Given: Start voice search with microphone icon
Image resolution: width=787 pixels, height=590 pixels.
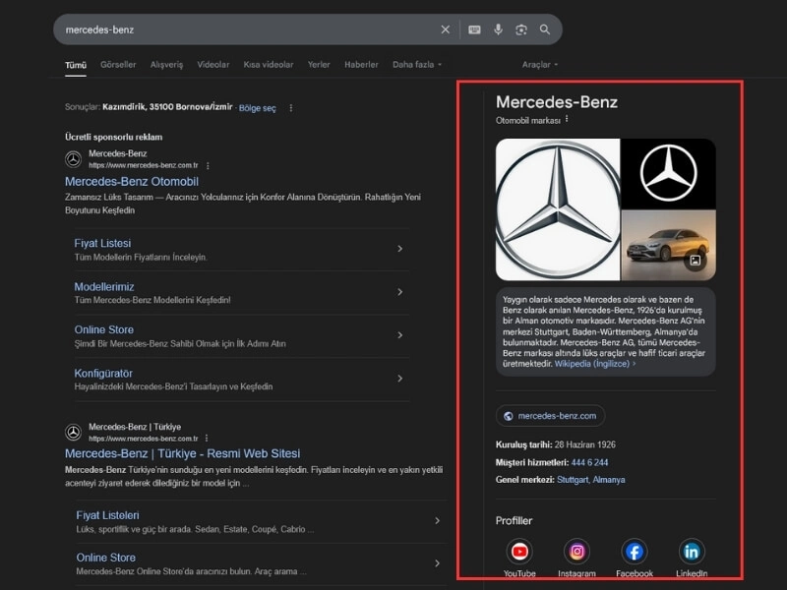Looking at the screenshot, I should pos(498,29).
